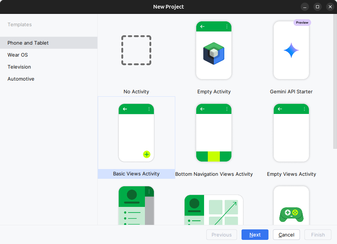The image size is (337, 244).
Task: Switch to Phone and Tablet templates
Action: pyautogui.click(x=28, y=43)
